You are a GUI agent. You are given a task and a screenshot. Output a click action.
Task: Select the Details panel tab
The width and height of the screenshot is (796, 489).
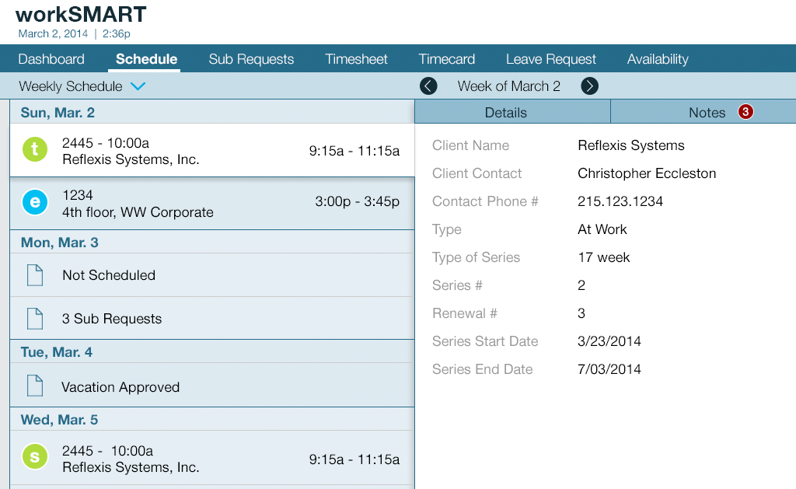pyautogui.click(x=505, y=113)
